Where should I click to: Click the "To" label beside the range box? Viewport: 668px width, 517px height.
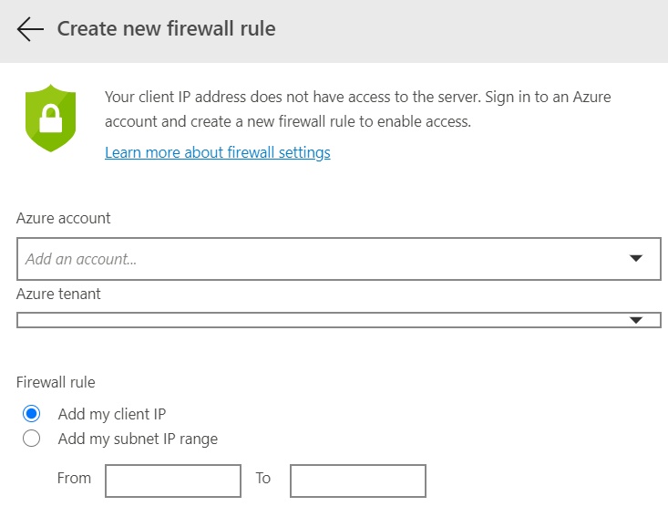pos(263,478)
